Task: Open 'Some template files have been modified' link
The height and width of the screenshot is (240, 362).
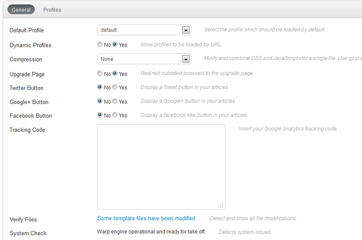Action: (x=146, y=218)
